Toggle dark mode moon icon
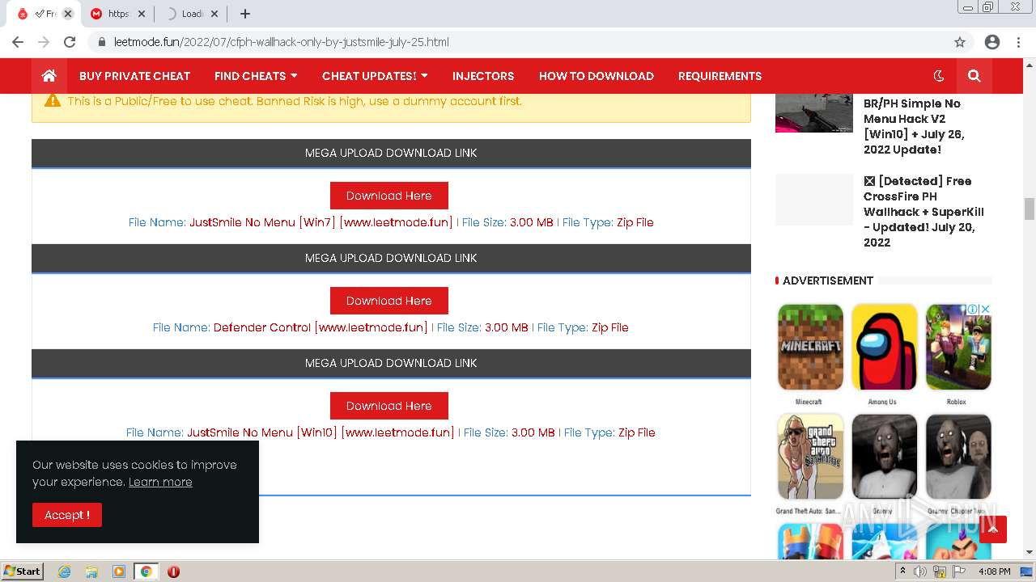1036x582 pixels. [939, 76]
